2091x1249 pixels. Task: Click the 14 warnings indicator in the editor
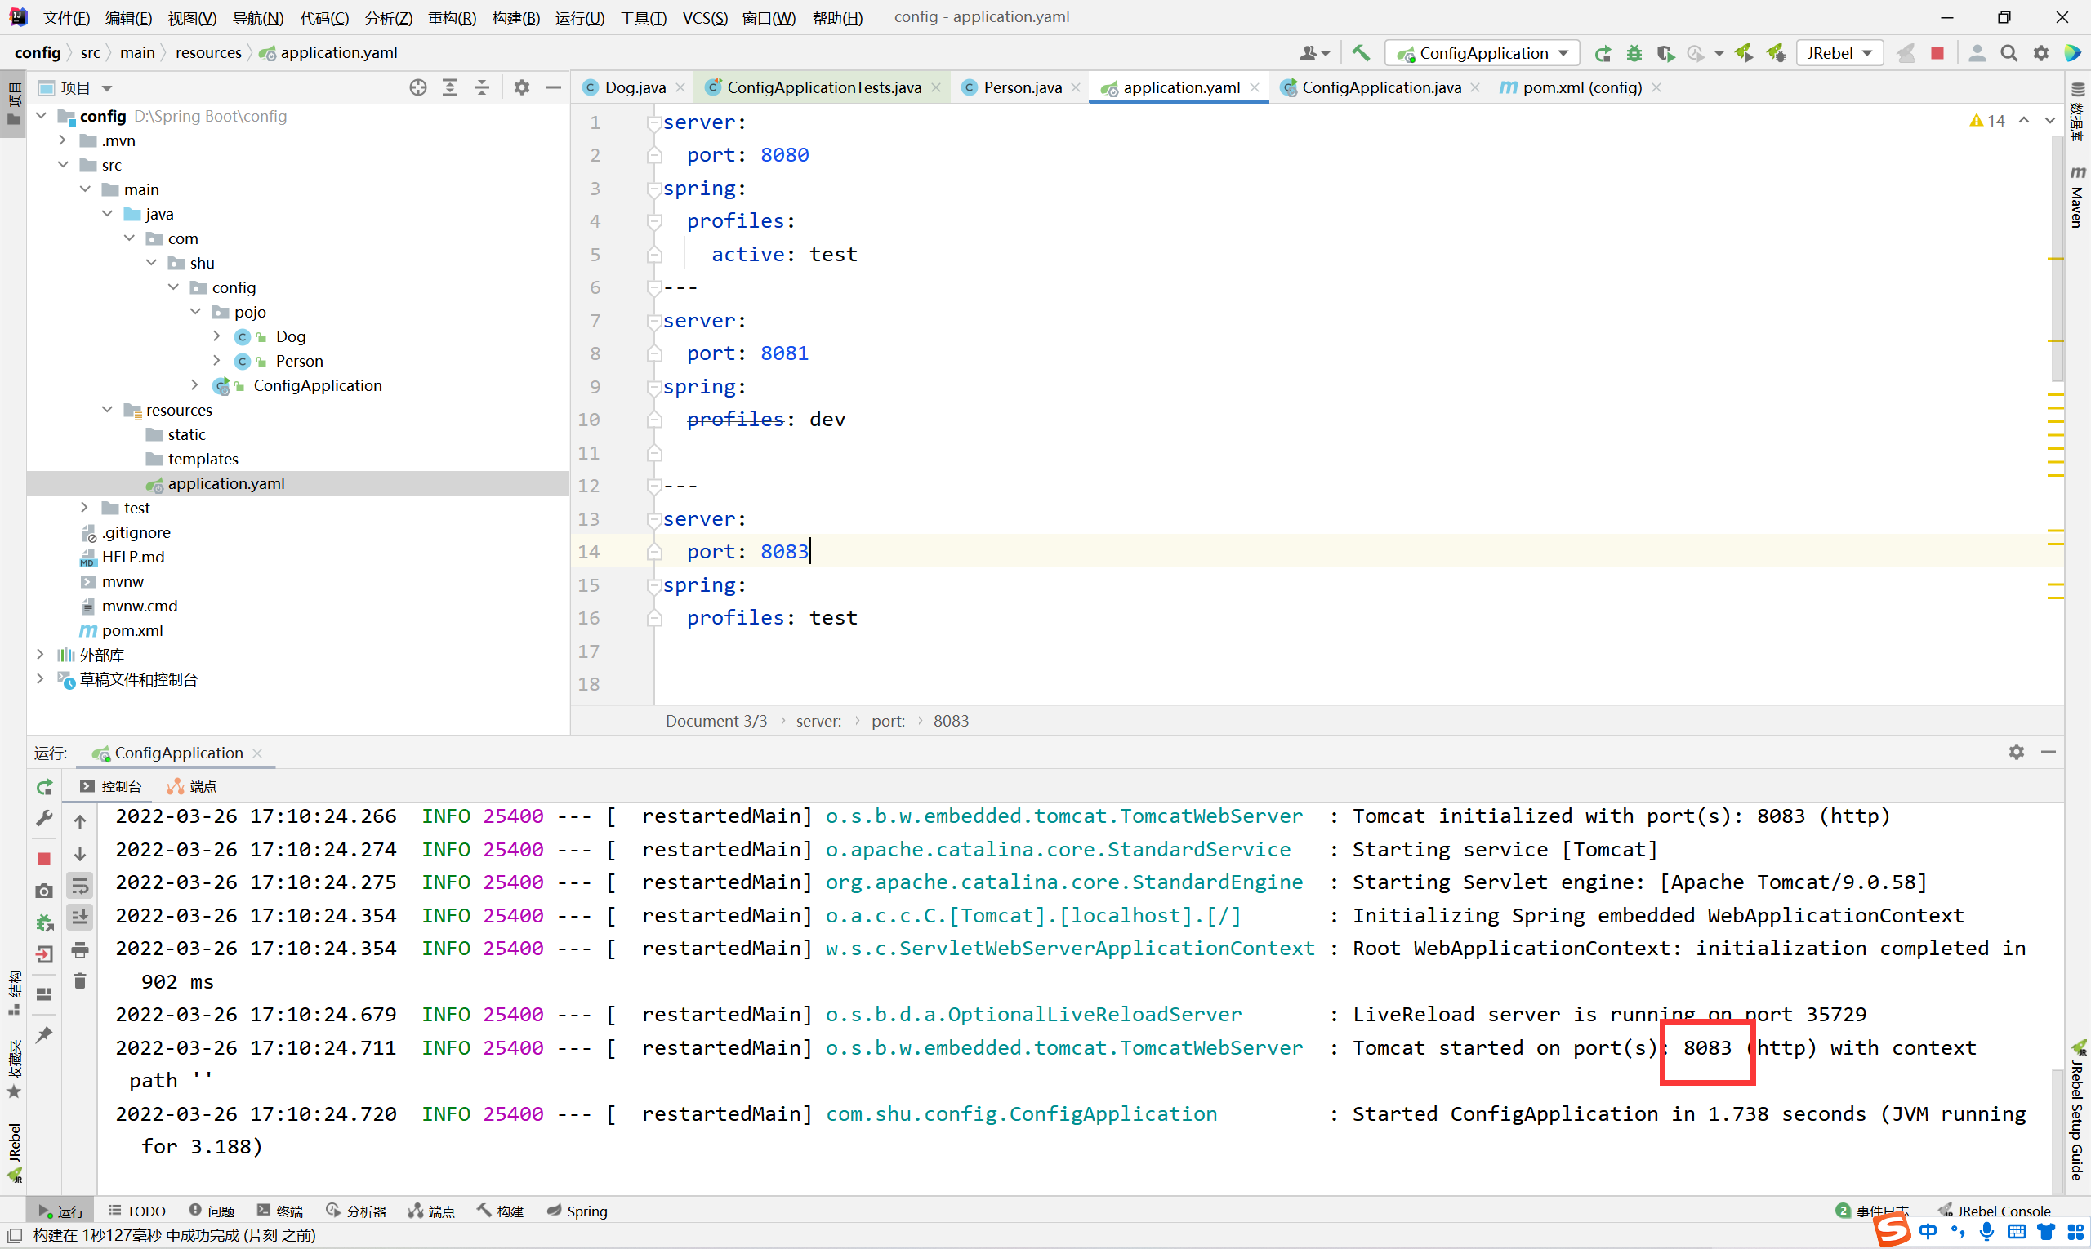1987,120
